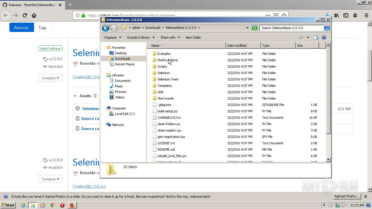Open Opera from the taskbar
The width and height of the screenshot is (372, 209).
62,205
